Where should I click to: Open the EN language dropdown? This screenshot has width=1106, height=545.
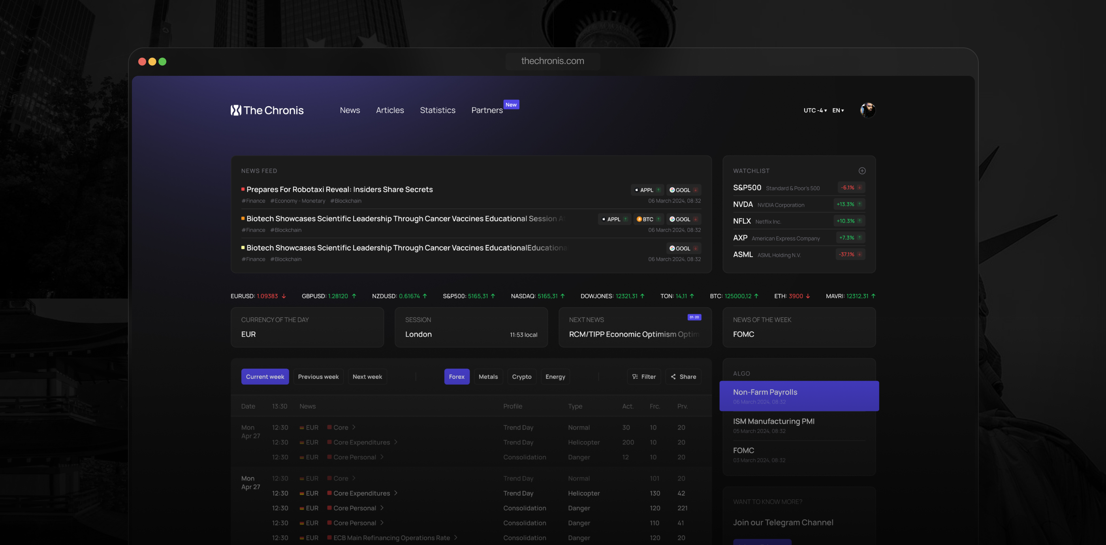tap(838, 110)
